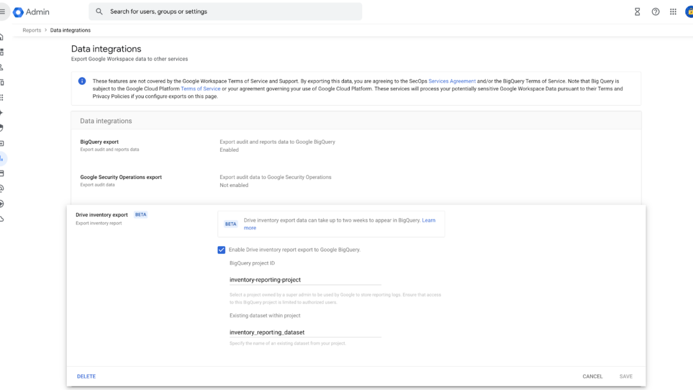Open the BigQuery export row
This screenshot has height=390, width=693.
(356, 146)
